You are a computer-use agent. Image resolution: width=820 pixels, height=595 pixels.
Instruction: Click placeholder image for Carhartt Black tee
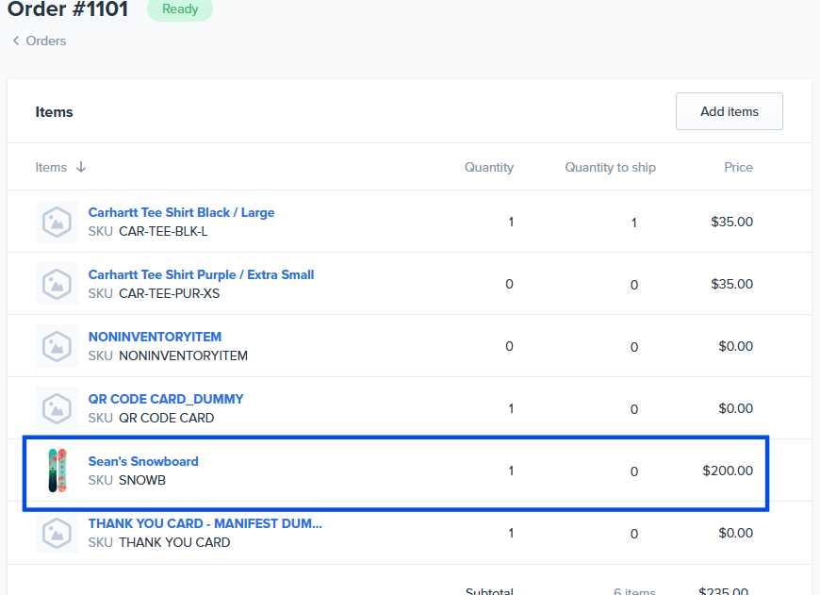[x=57, y=222]
